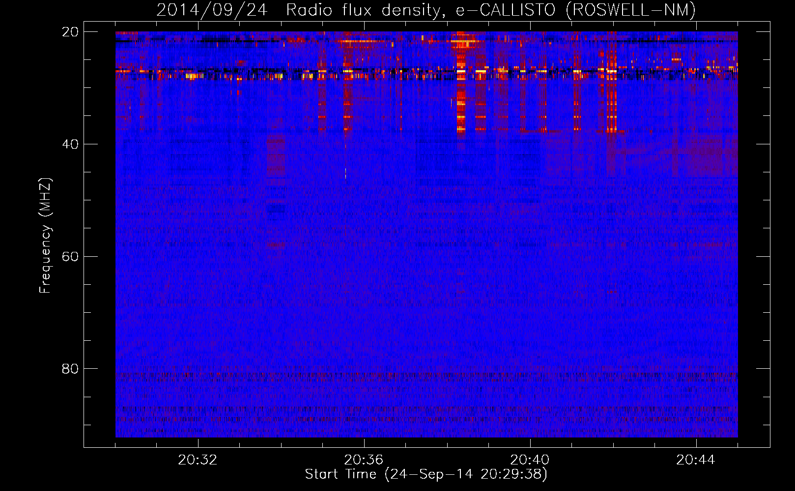Click the frequency tick label 40
This screenshot has height=491, width=795.
pos(70,144)
